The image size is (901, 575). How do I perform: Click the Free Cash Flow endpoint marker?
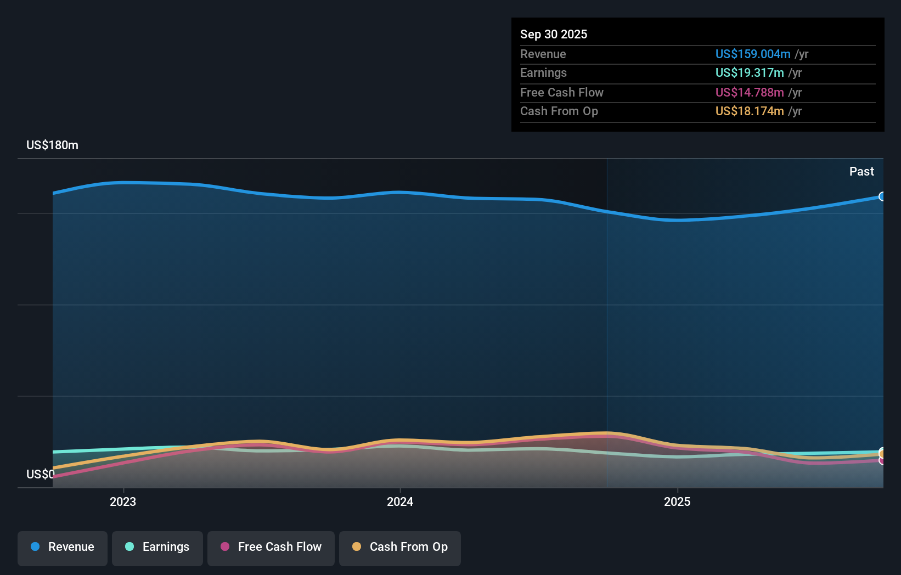pos(882,461)
